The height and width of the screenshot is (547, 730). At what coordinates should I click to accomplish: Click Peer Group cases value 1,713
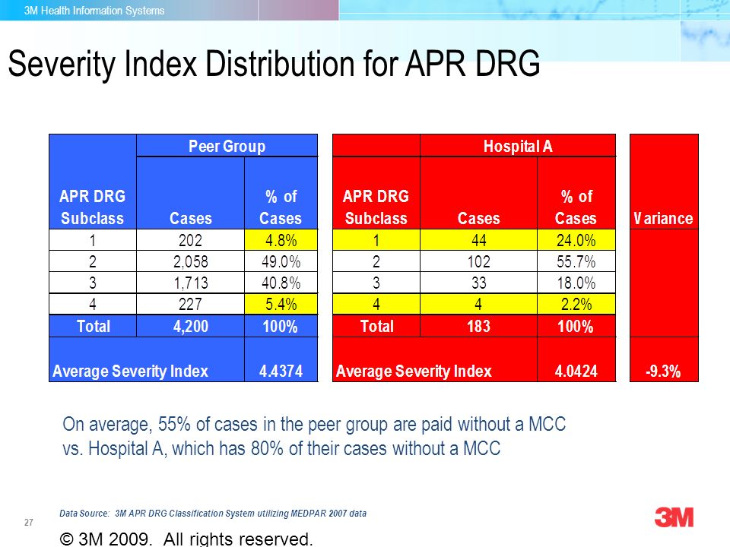190,283
